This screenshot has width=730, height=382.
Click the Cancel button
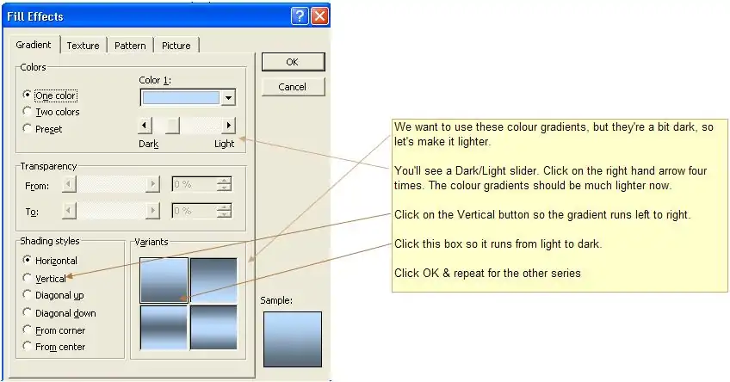click(293, 87)
